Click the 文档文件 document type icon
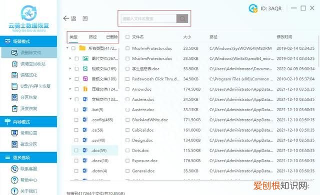 [x=85, y=99]
